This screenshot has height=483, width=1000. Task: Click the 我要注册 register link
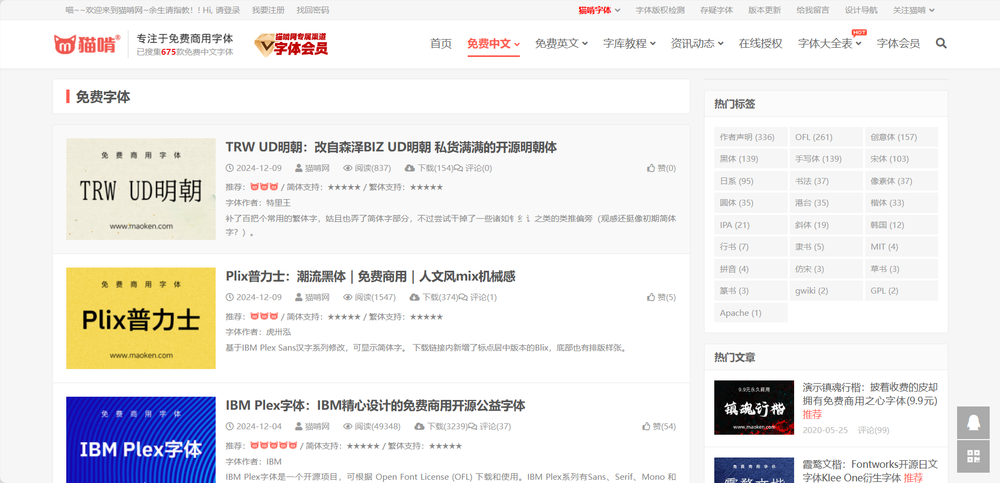[x=268, y=10]
